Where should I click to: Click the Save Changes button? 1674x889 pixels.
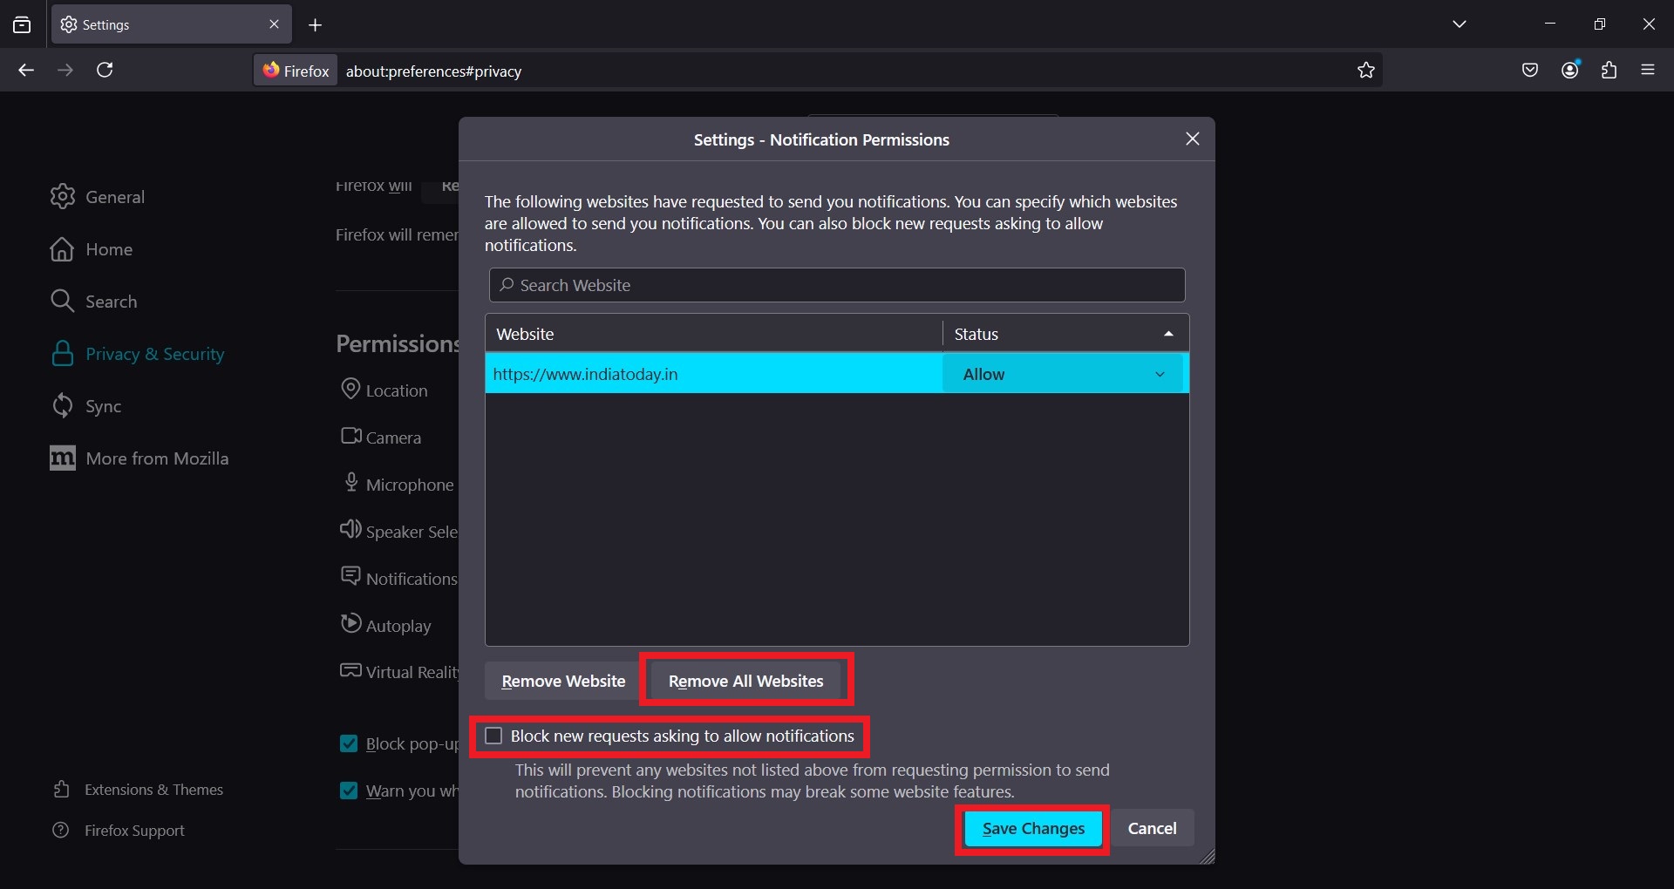1033,828
